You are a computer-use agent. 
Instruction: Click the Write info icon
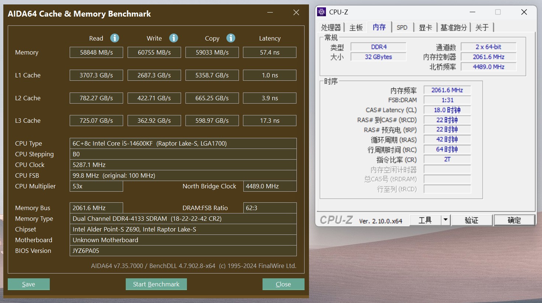coord(174,38)
